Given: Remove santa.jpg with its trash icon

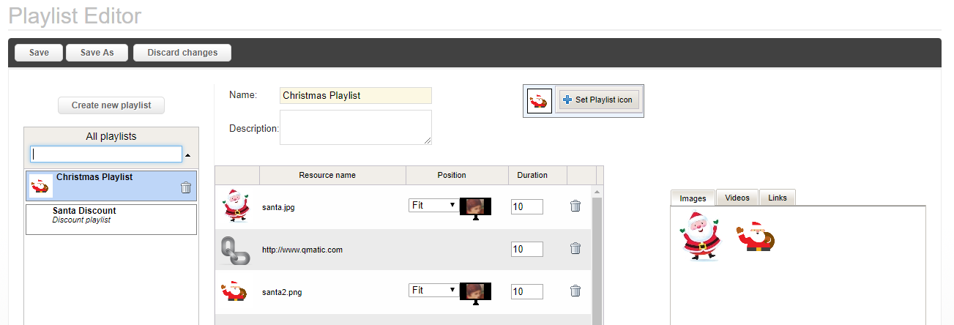Looking at the screenshot, I should (575, 206).
